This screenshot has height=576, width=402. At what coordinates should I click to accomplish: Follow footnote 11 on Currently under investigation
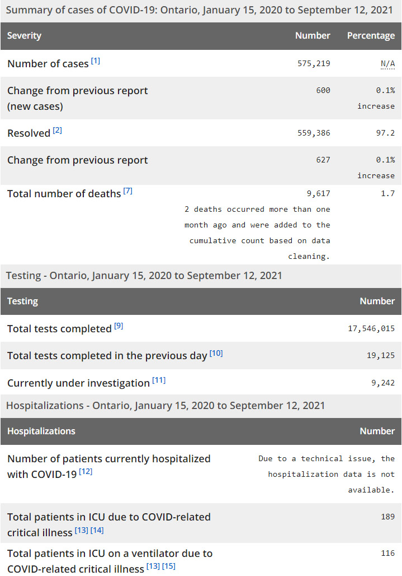(159, 380)
